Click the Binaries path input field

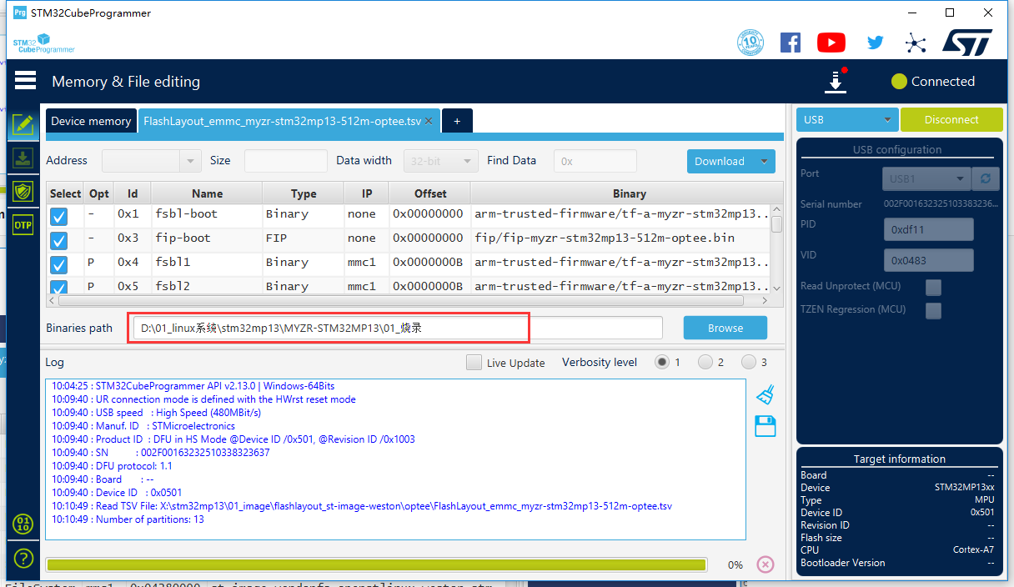coord(396,328)
